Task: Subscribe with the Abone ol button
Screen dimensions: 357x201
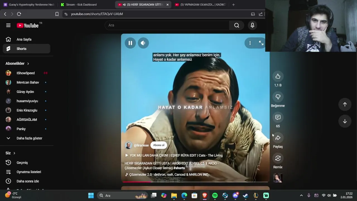Action: [159, 145]
